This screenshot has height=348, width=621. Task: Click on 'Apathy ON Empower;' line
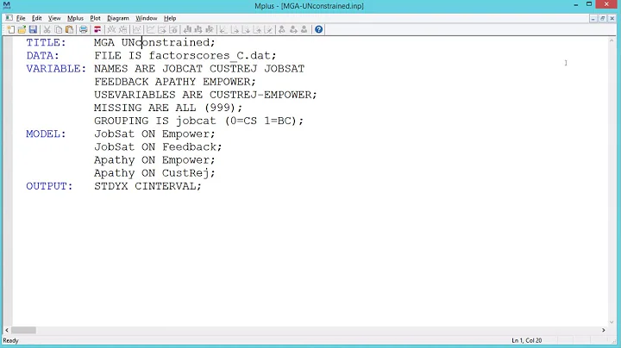pos(154,159)
